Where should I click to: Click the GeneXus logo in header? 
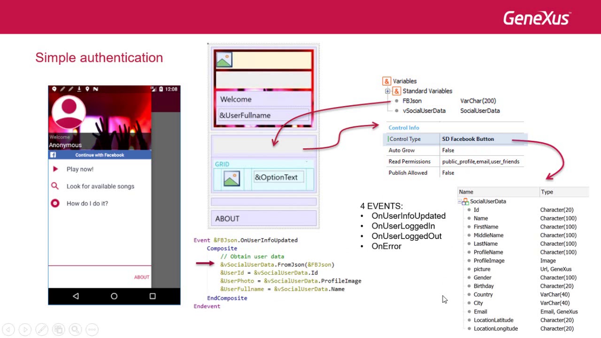(537, 18)
